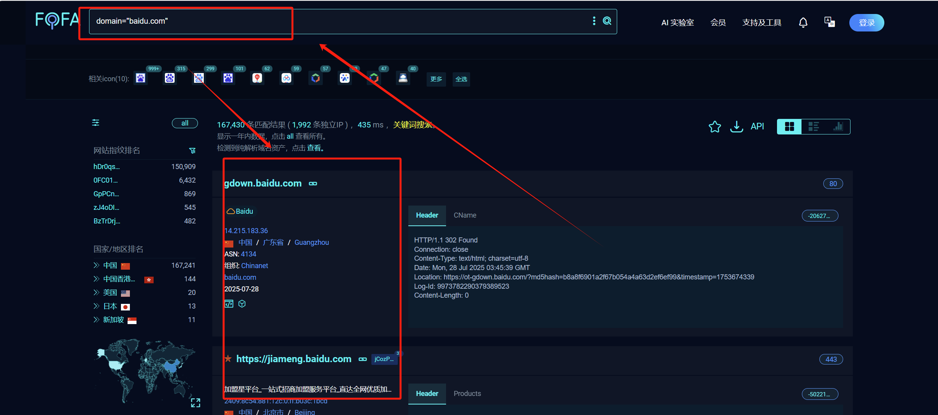Open 会员 menu
Viewport: 938px width, 415px height.
click(718, 23)
